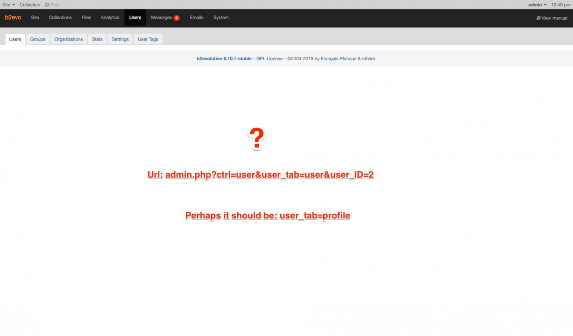This screenshot has height=336, width=573.
Task: Click View manual link
Action: point(552,18)
